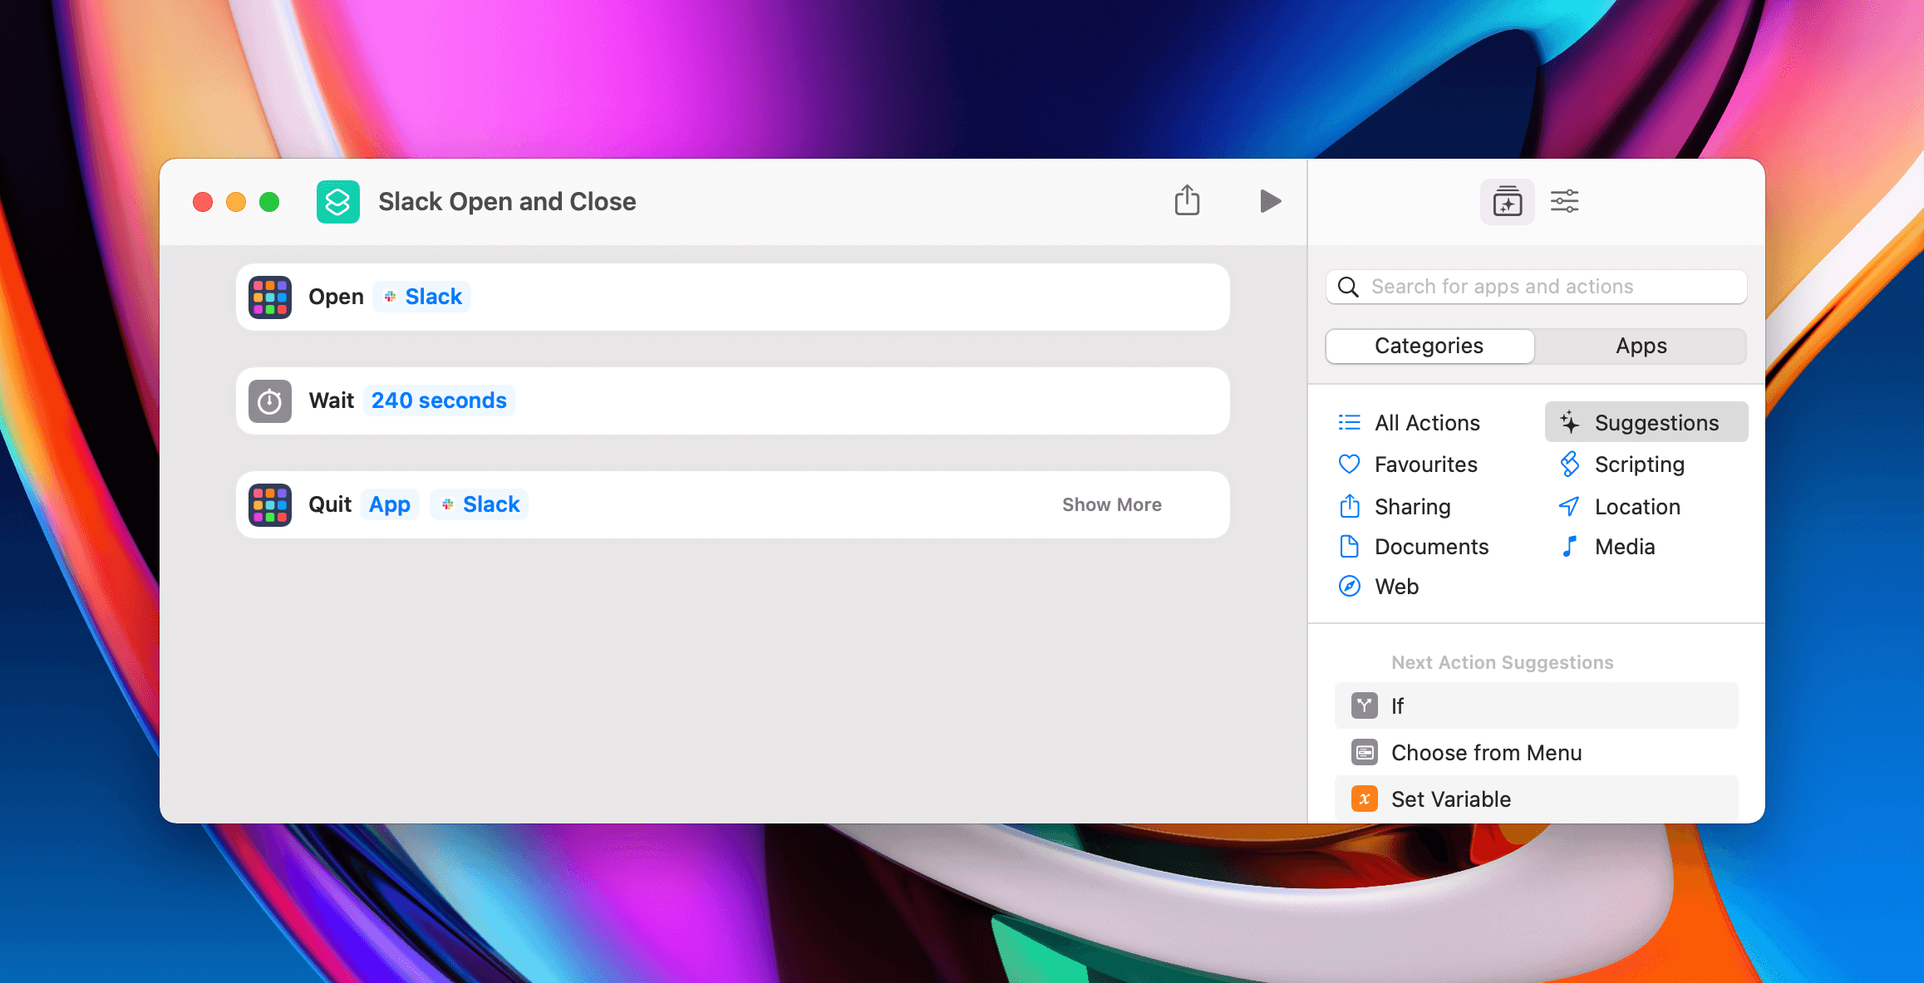1924x983 pixels.
Task: Switch to the Apps tab
Action: point(1641,346)
